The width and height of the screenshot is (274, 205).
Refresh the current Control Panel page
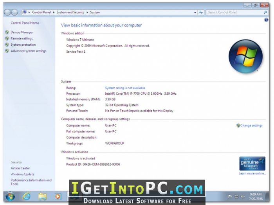(201, 13)
